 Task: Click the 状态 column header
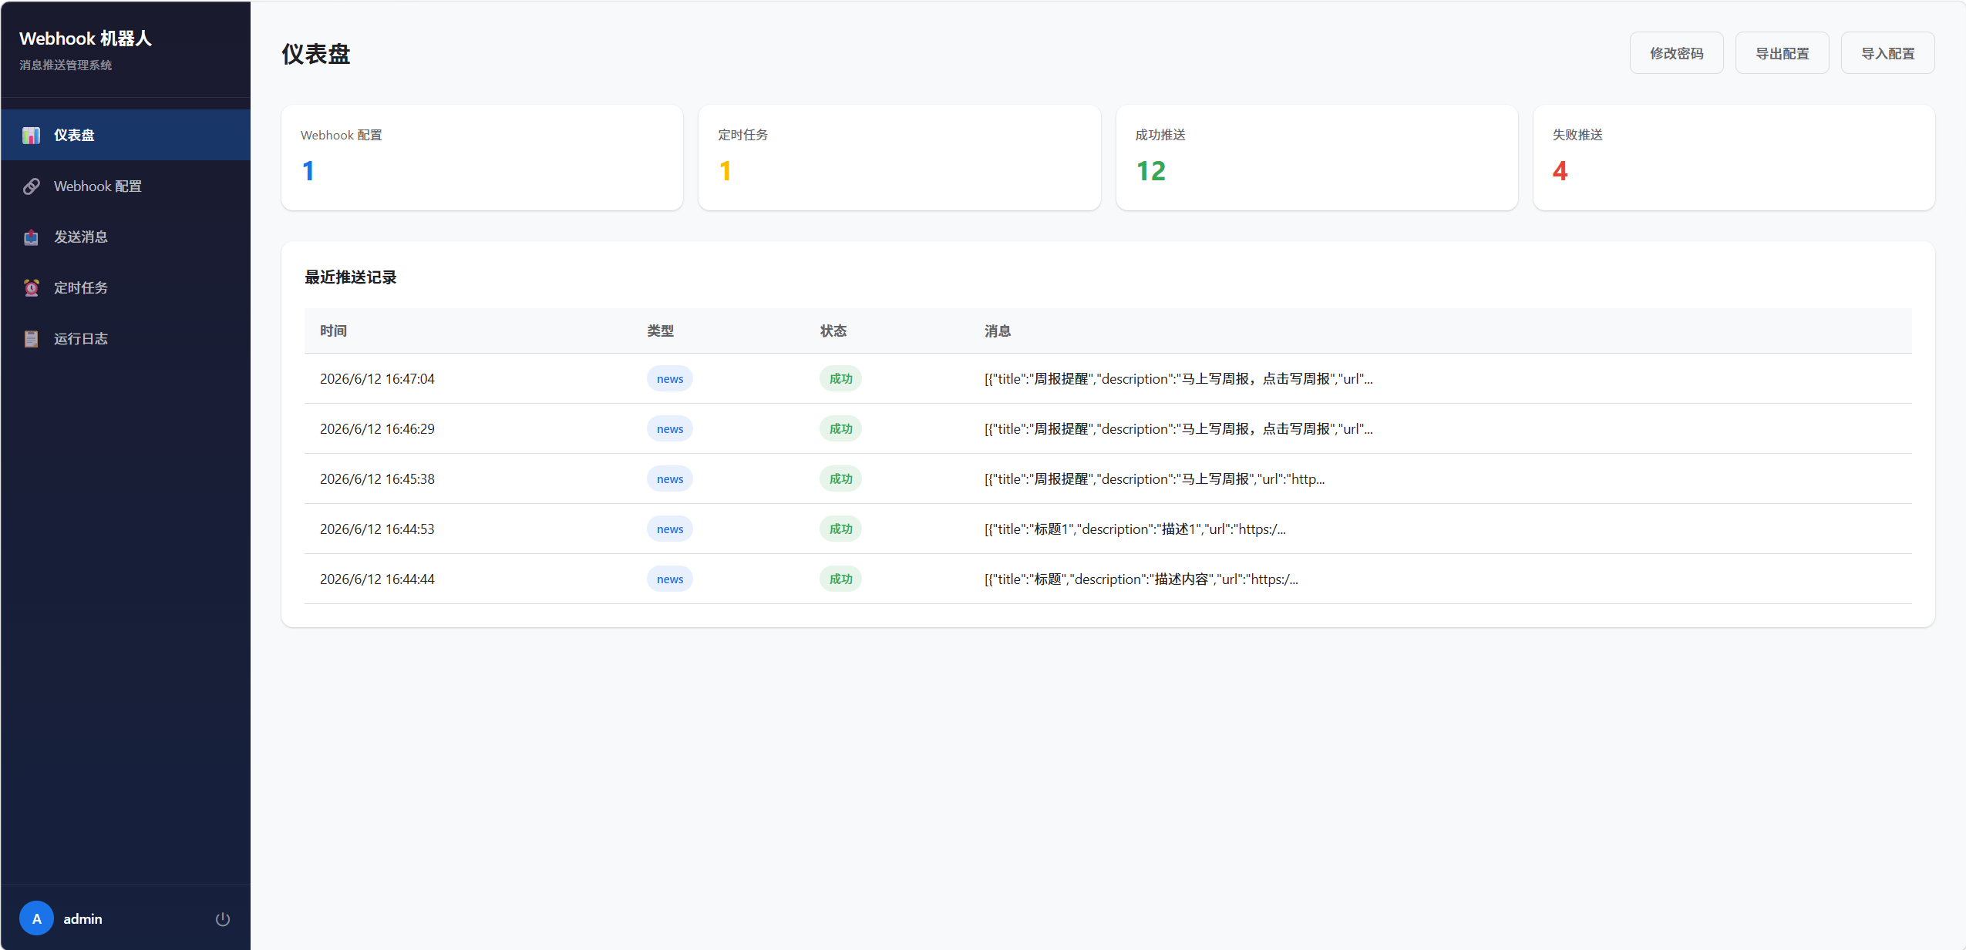(x=833, y=331)
